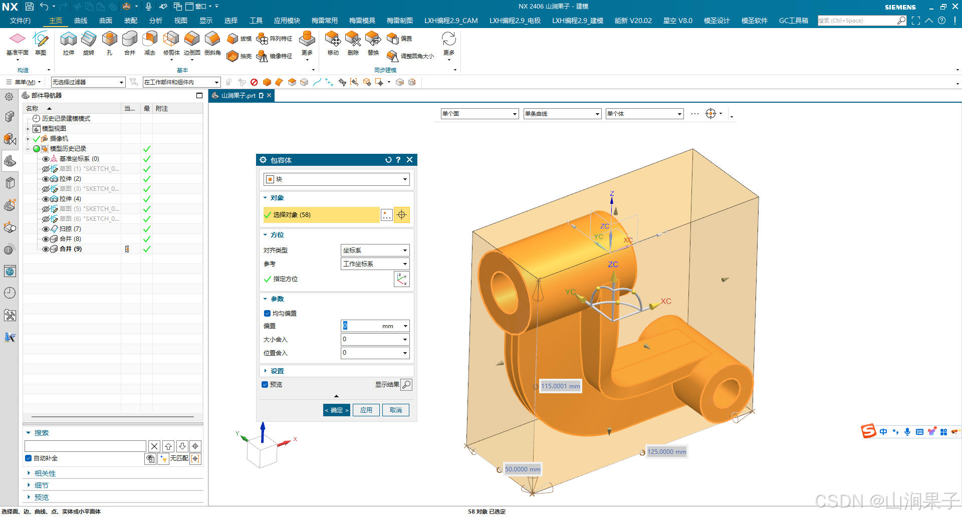Switch to the 分析 ribbon tab
This screenshot has height=517, width=962.
[156, 21]
